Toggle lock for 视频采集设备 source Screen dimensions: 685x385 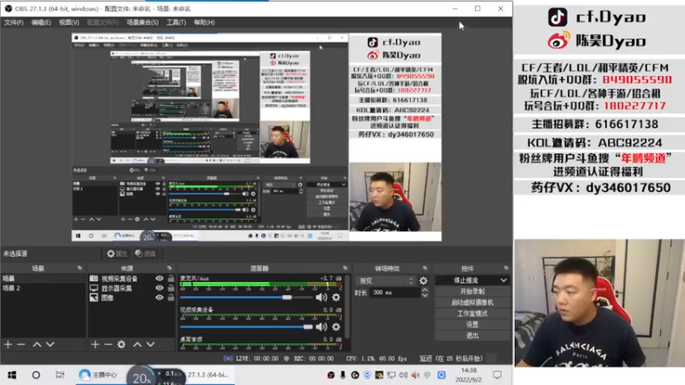[170, 279]
